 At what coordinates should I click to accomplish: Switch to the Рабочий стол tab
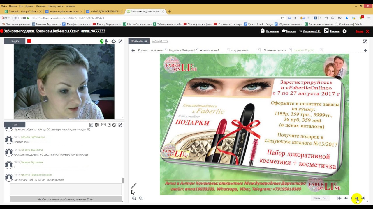point(160,41)
